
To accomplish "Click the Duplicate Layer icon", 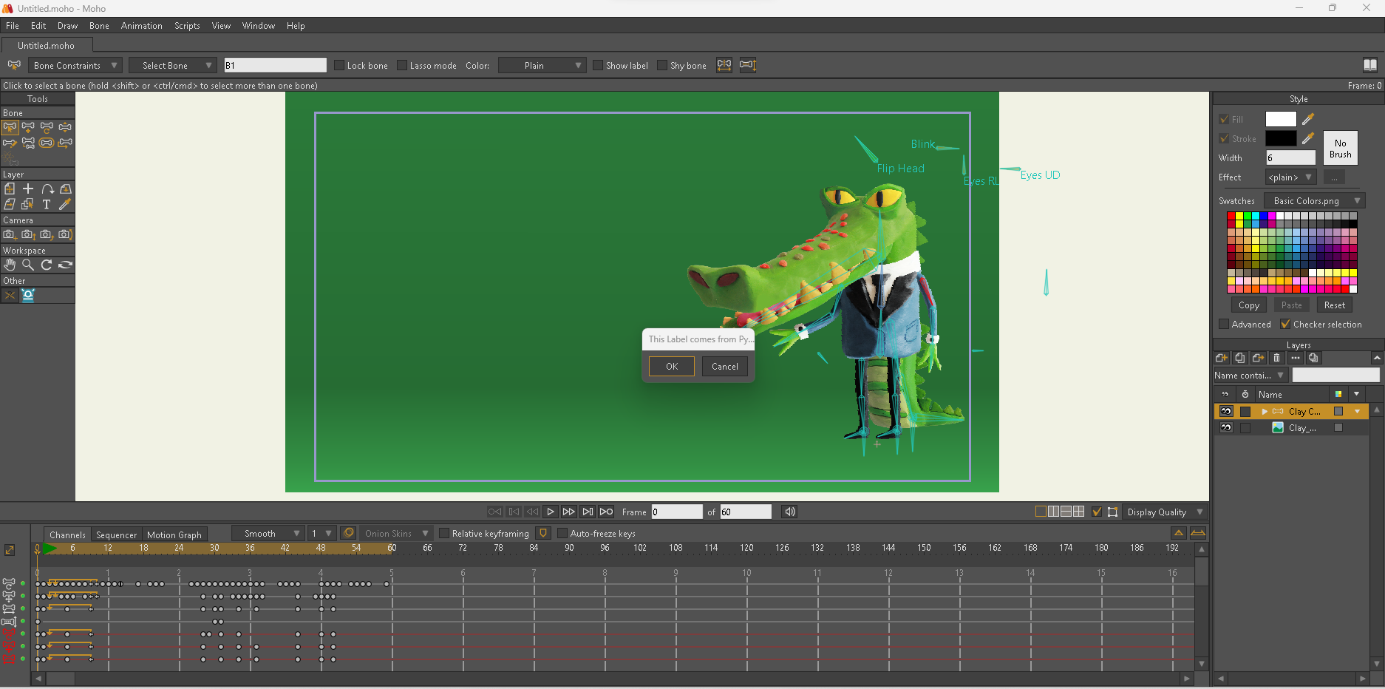I will pos(1240,358).
